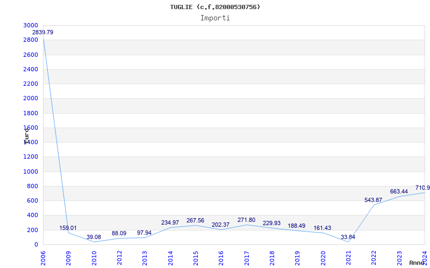Click the 2017 year on x-axis

(x=246, y=257)
